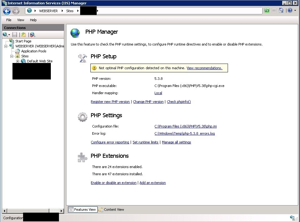Switch to the Content View tab
The height and width of the screenshot is (222, 300).
click(111, 210)
